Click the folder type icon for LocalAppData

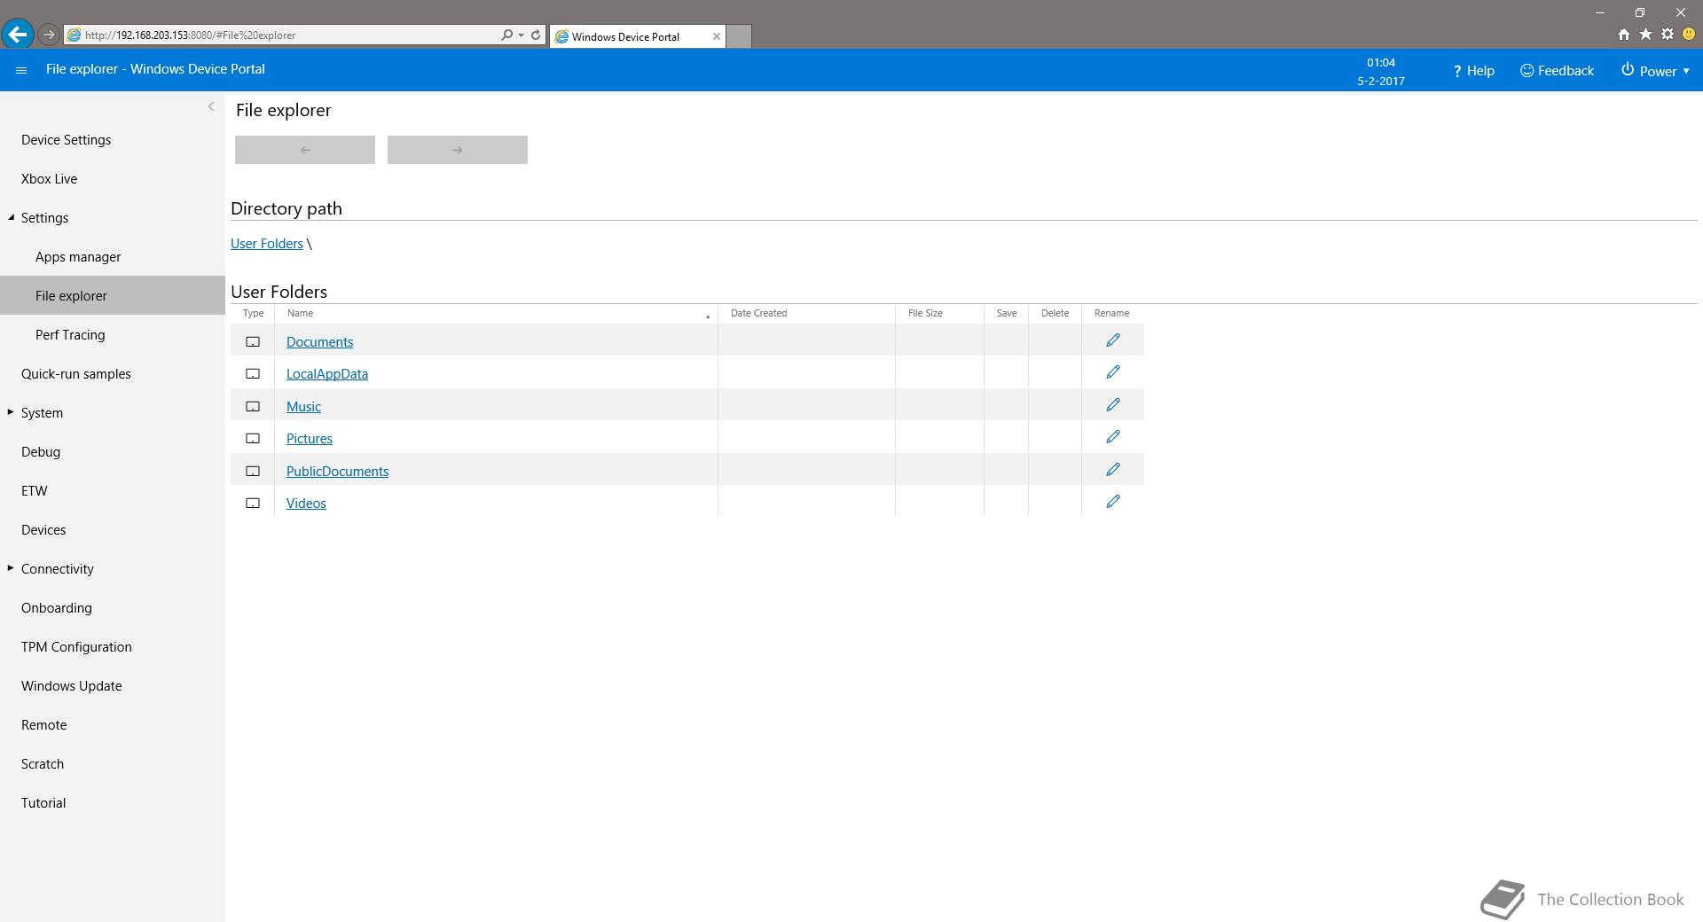tap(253, 373)
